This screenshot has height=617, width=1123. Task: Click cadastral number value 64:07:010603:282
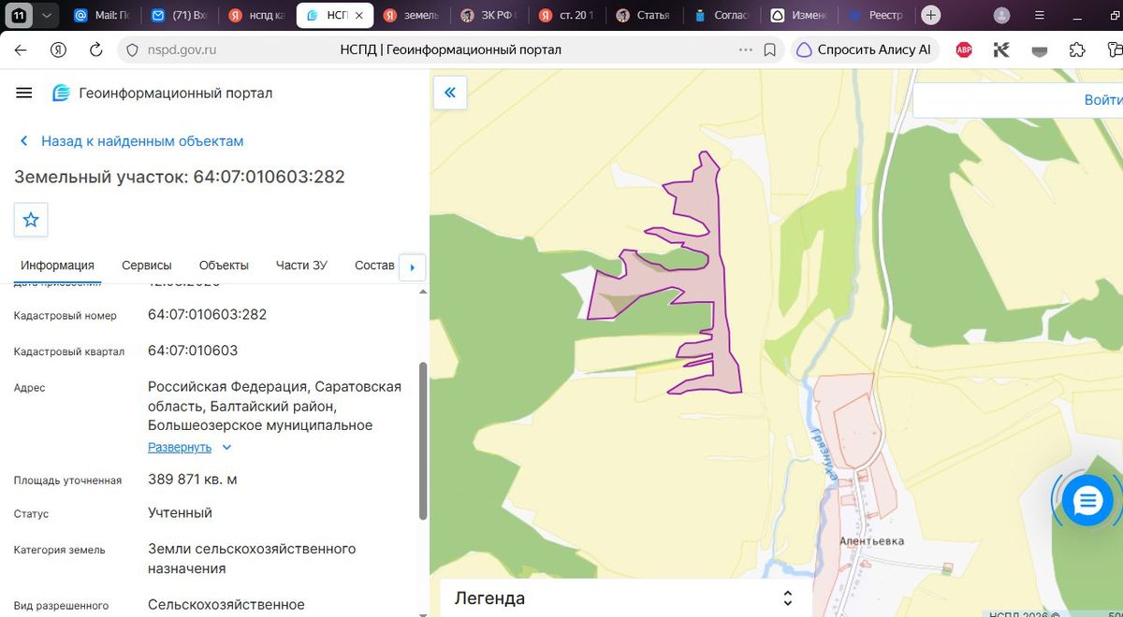coord(207,314)
